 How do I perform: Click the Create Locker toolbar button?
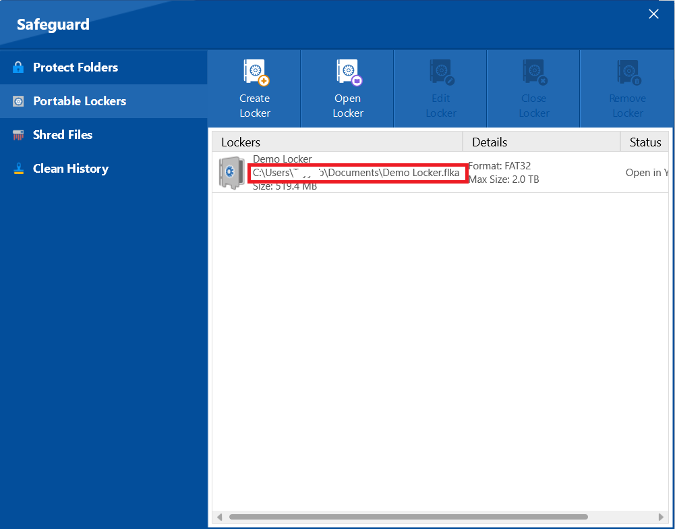(x=254, y=89)
